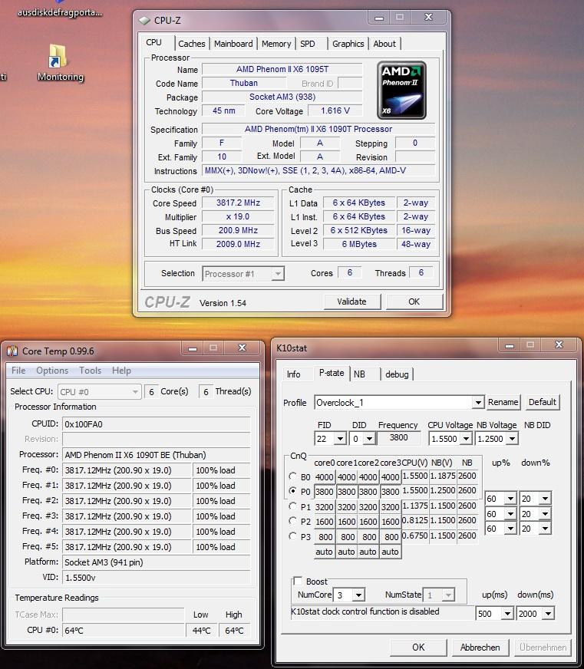
Task: Click OK in the K10stat window
Action: tap(418, 648)
